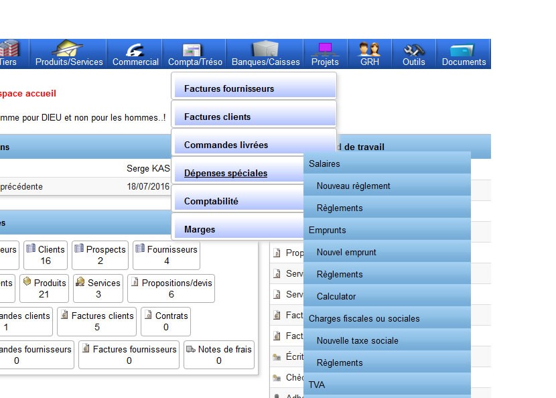Click the Propositions/devis document icon
This screenshot has height=398, width=556.
[135, 281]
